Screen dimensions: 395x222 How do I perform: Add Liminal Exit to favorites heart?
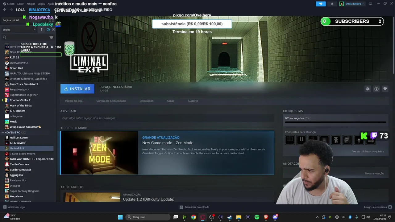pyautogui.click(x=385, y=89)
